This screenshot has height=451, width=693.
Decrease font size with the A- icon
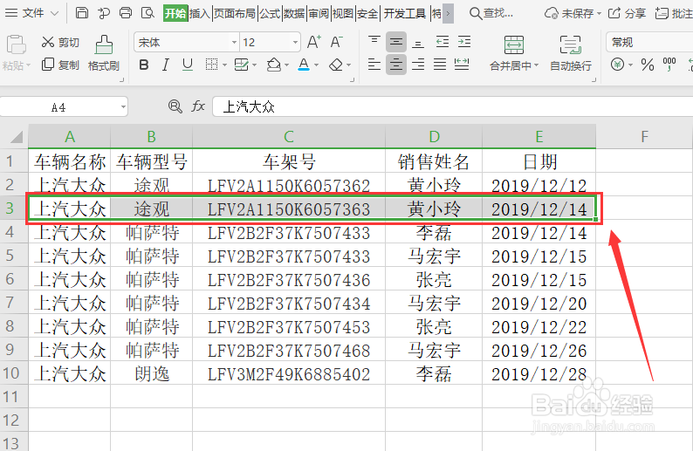(x=336, y=42)
